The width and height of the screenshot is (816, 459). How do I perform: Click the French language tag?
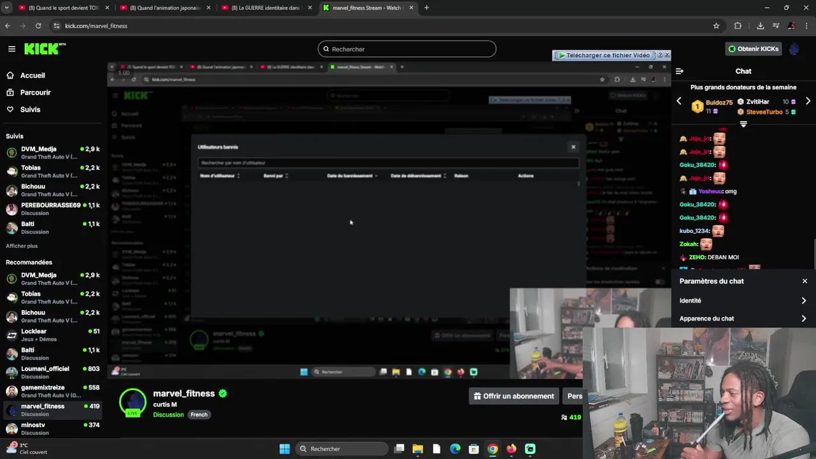(x=199, y=415)
